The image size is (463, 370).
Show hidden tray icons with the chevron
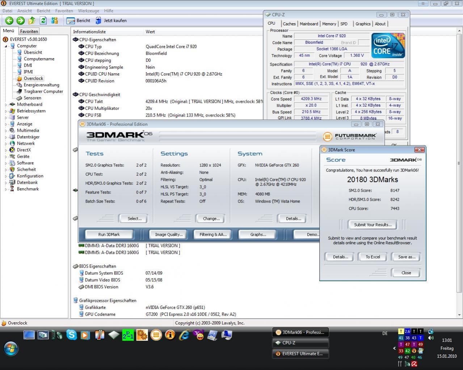pyautogui.click(x=394, y=348)
